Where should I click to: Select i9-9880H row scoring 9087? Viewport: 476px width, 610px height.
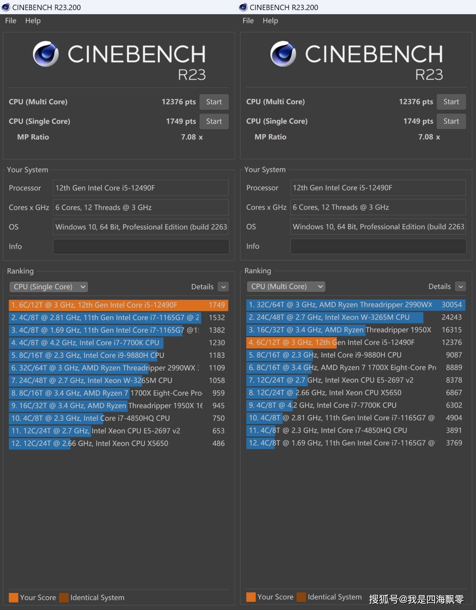coord(356,355)
